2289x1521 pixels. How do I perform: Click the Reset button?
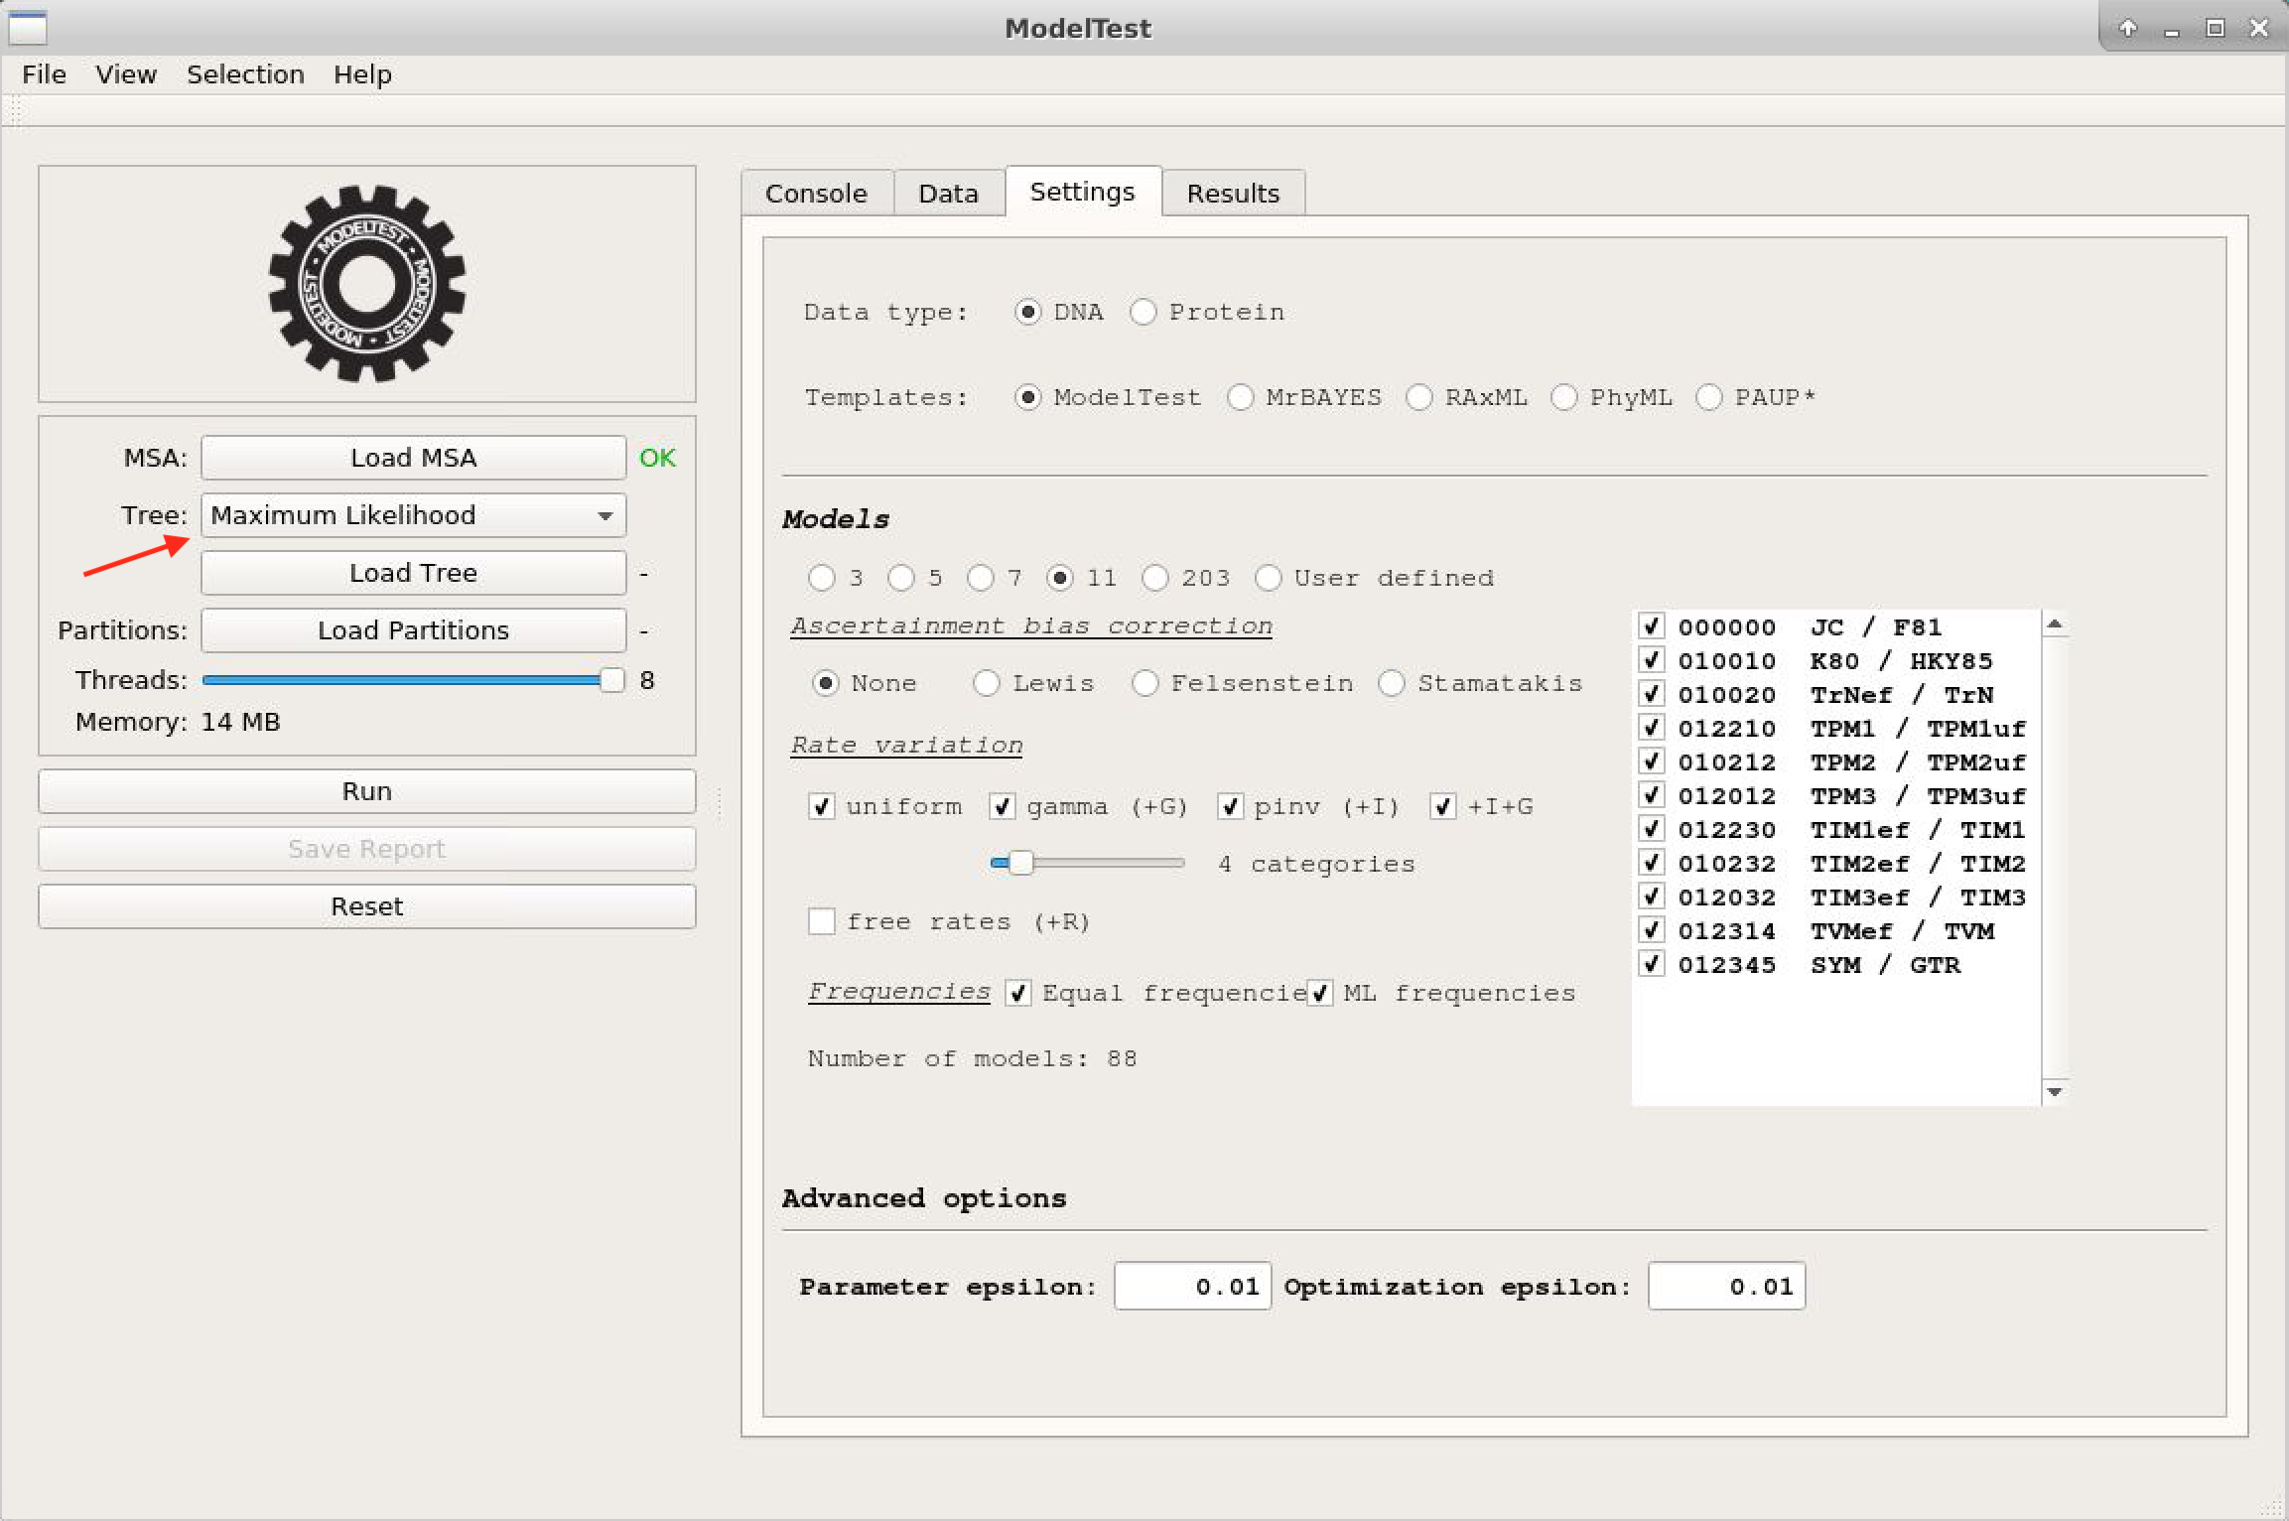click(367, 906)
